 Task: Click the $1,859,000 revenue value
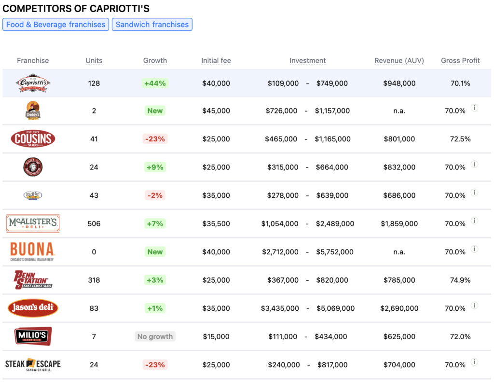(x=399, y=223)
